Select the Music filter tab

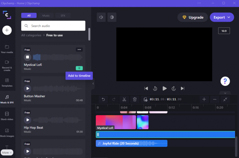pyautogui.click(x=46, y=15)
